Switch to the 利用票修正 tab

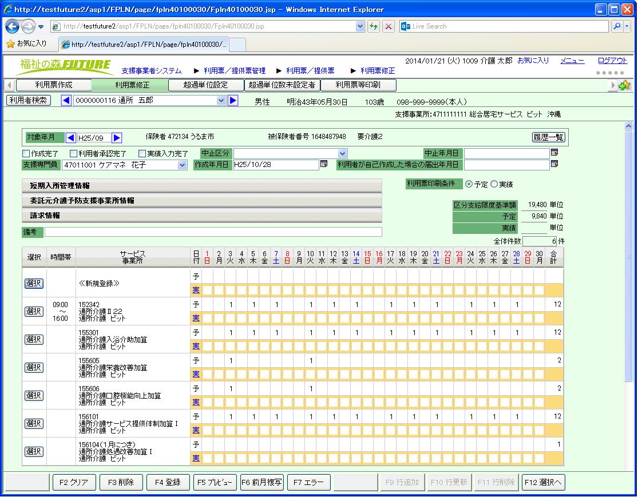point(132,85)
